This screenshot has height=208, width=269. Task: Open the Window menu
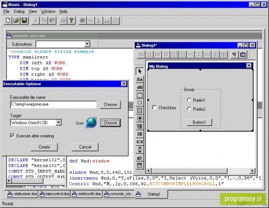[48, 11]
